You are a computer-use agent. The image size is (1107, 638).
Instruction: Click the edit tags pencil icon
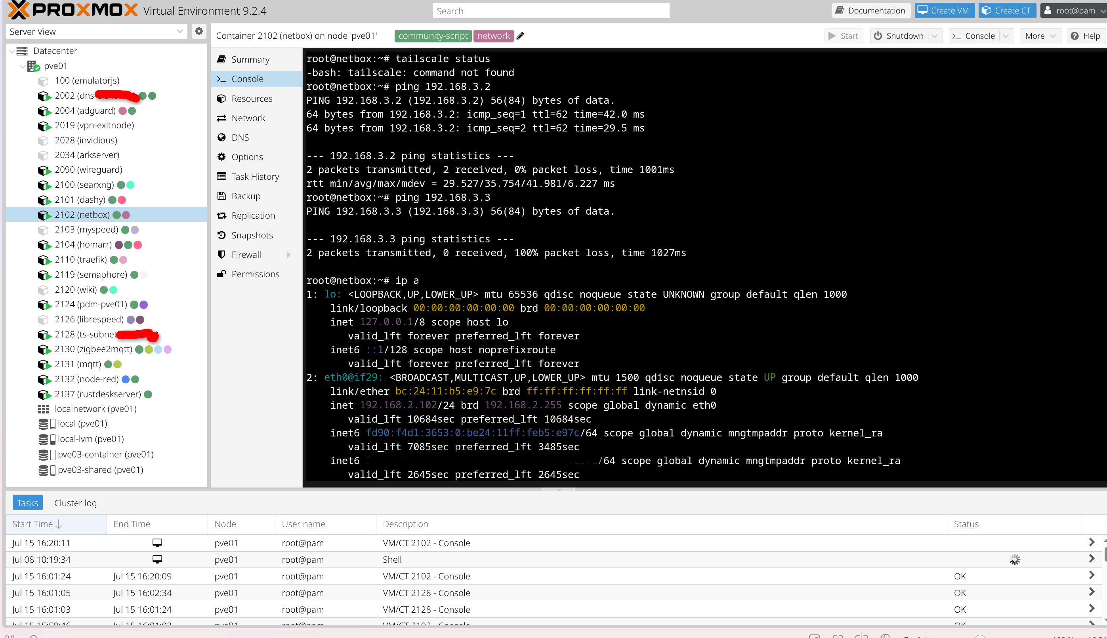click(x=520, y=36)
